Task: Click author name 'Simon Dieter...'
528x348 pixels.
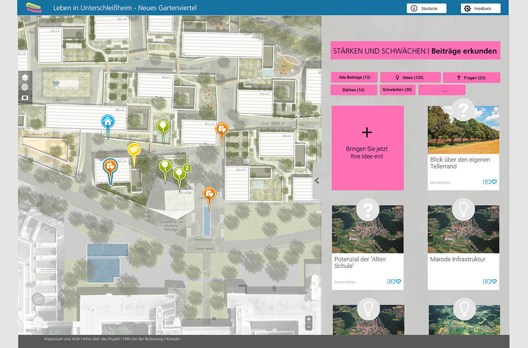Action: (346, 282)
